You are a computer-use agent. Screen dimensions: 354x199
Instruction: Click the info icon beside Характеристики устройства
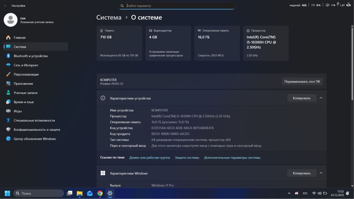[103, 98]
